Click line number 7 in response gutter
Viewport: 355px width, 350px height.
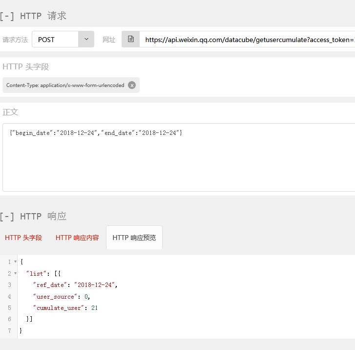click(9, 331)
